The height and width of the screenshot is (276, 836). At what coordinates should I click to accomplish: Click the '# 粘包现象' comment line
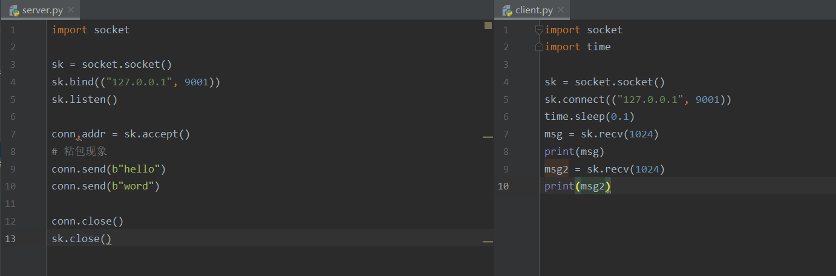(x=79, y=151)
